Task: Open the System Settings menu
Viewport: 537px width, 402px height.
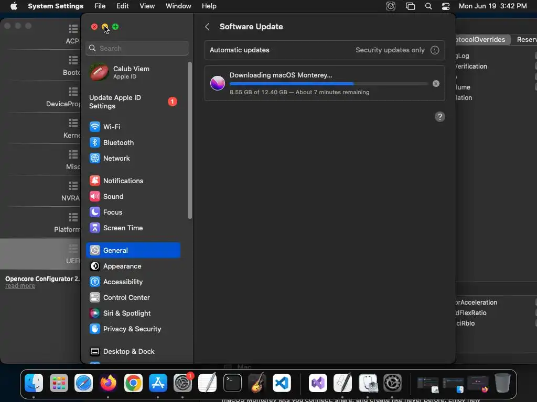Action: 56,6
